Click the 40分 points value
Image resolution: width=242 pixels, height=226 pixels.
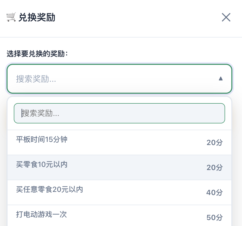pyautogui.click(x=215, y=192)
